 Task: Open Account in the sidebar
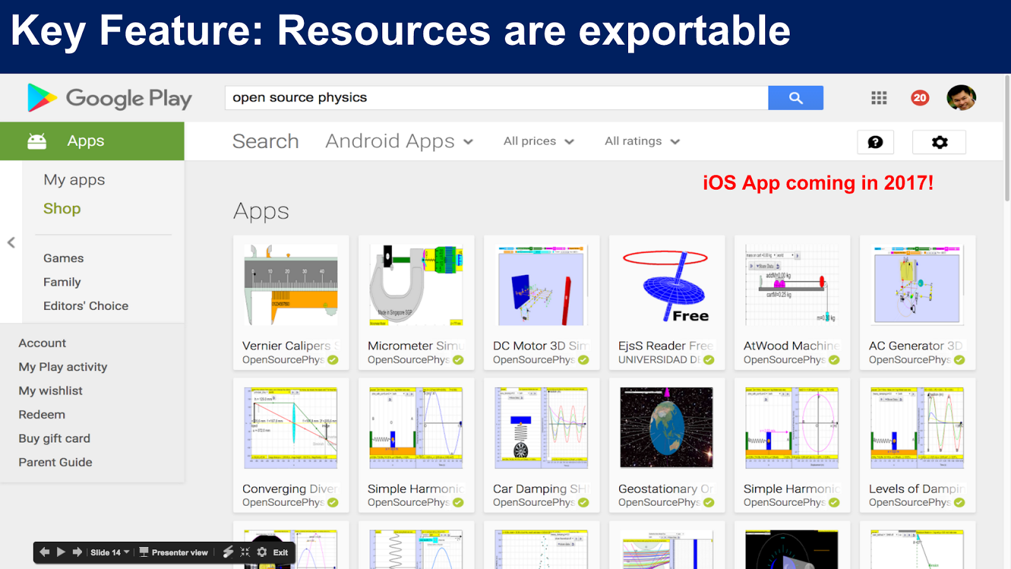42,343
